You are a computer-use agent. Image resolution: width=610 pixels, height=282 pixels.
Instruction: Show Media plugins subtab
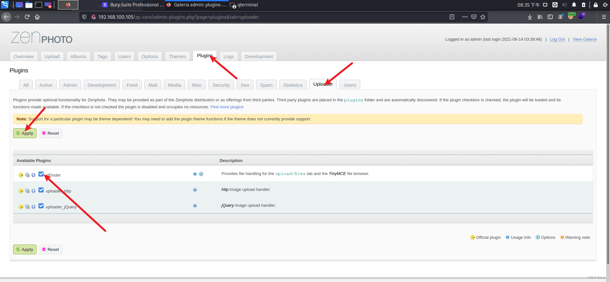(x=175, y=85)
